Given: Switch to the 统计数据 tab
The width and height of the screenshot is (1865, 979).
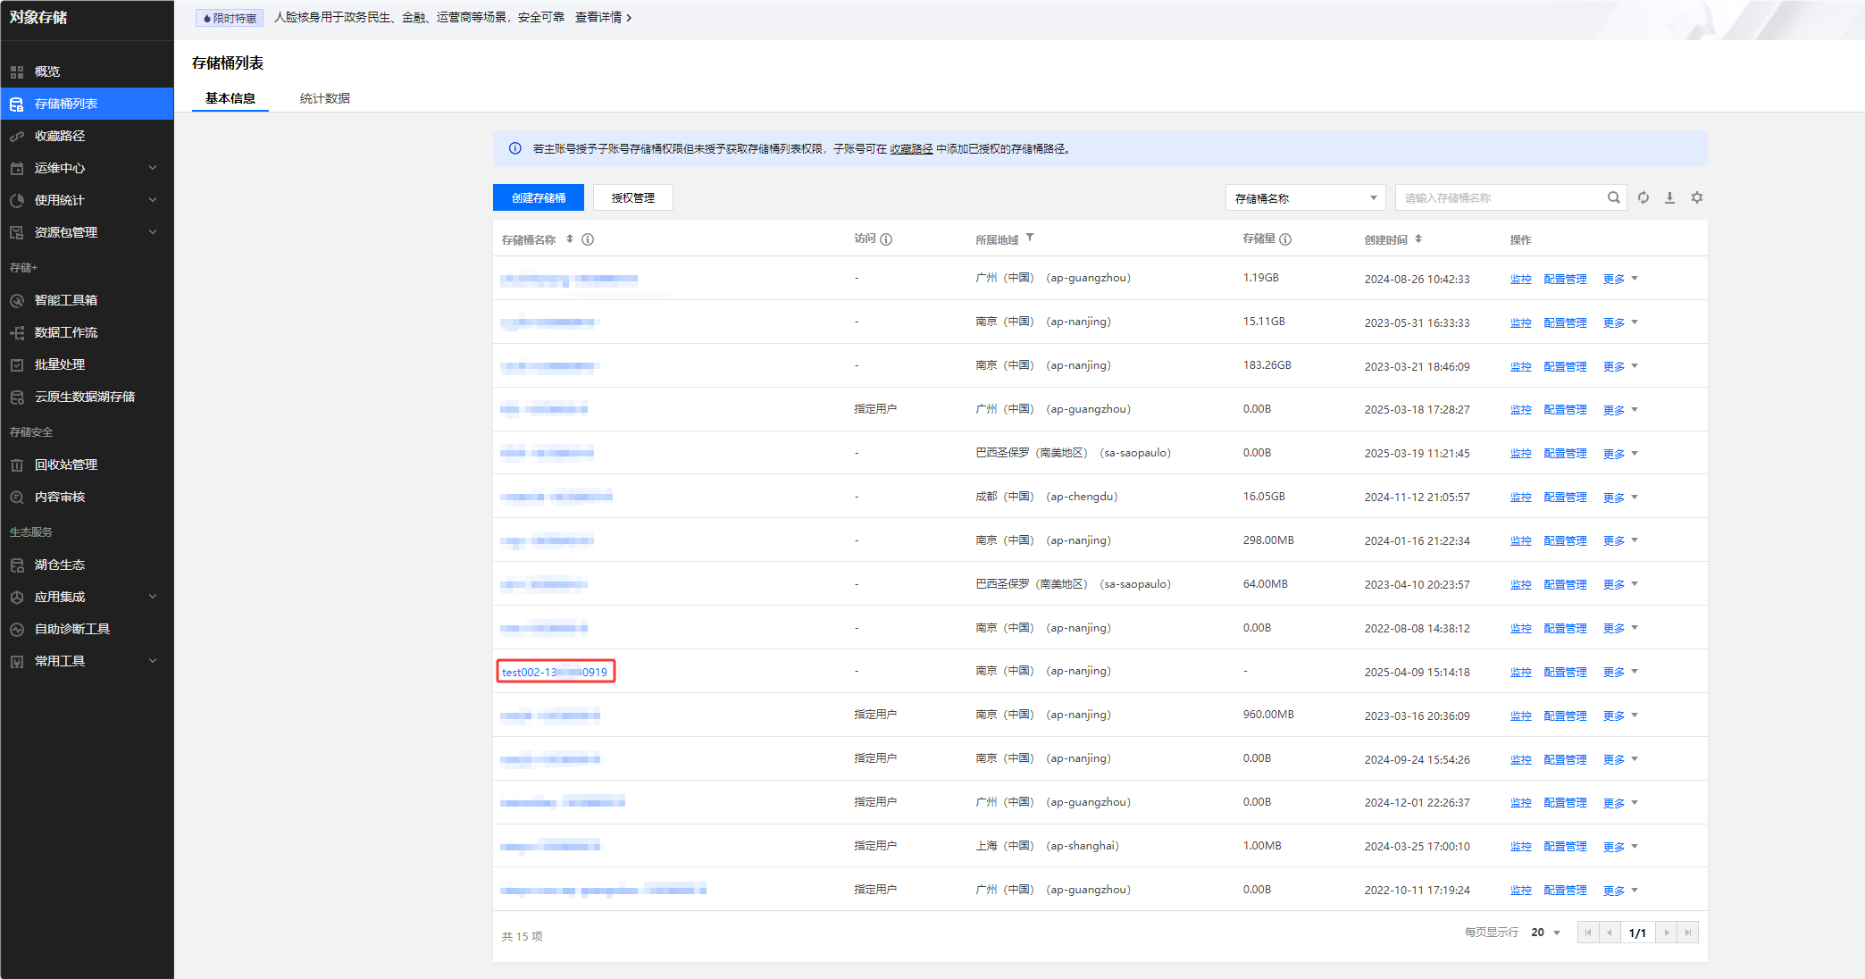Looking at the screenshot, I should click(325, 98).
